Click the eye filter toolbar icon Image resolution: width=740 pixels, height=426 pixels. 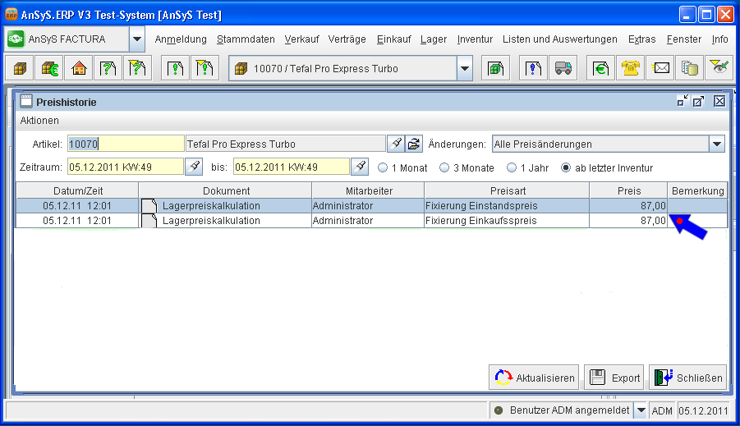(719, 69)
